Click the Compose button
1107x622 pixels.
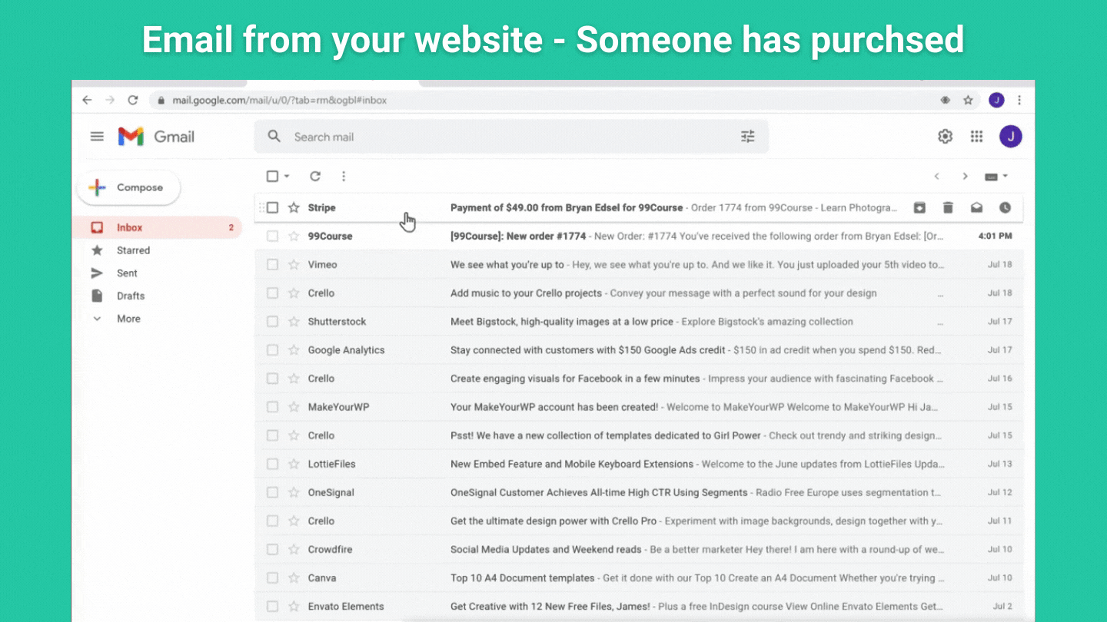[128, 187]
